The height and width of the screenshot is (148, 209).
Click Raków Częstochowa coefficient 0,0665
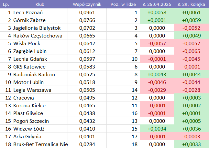click(87, 36)
